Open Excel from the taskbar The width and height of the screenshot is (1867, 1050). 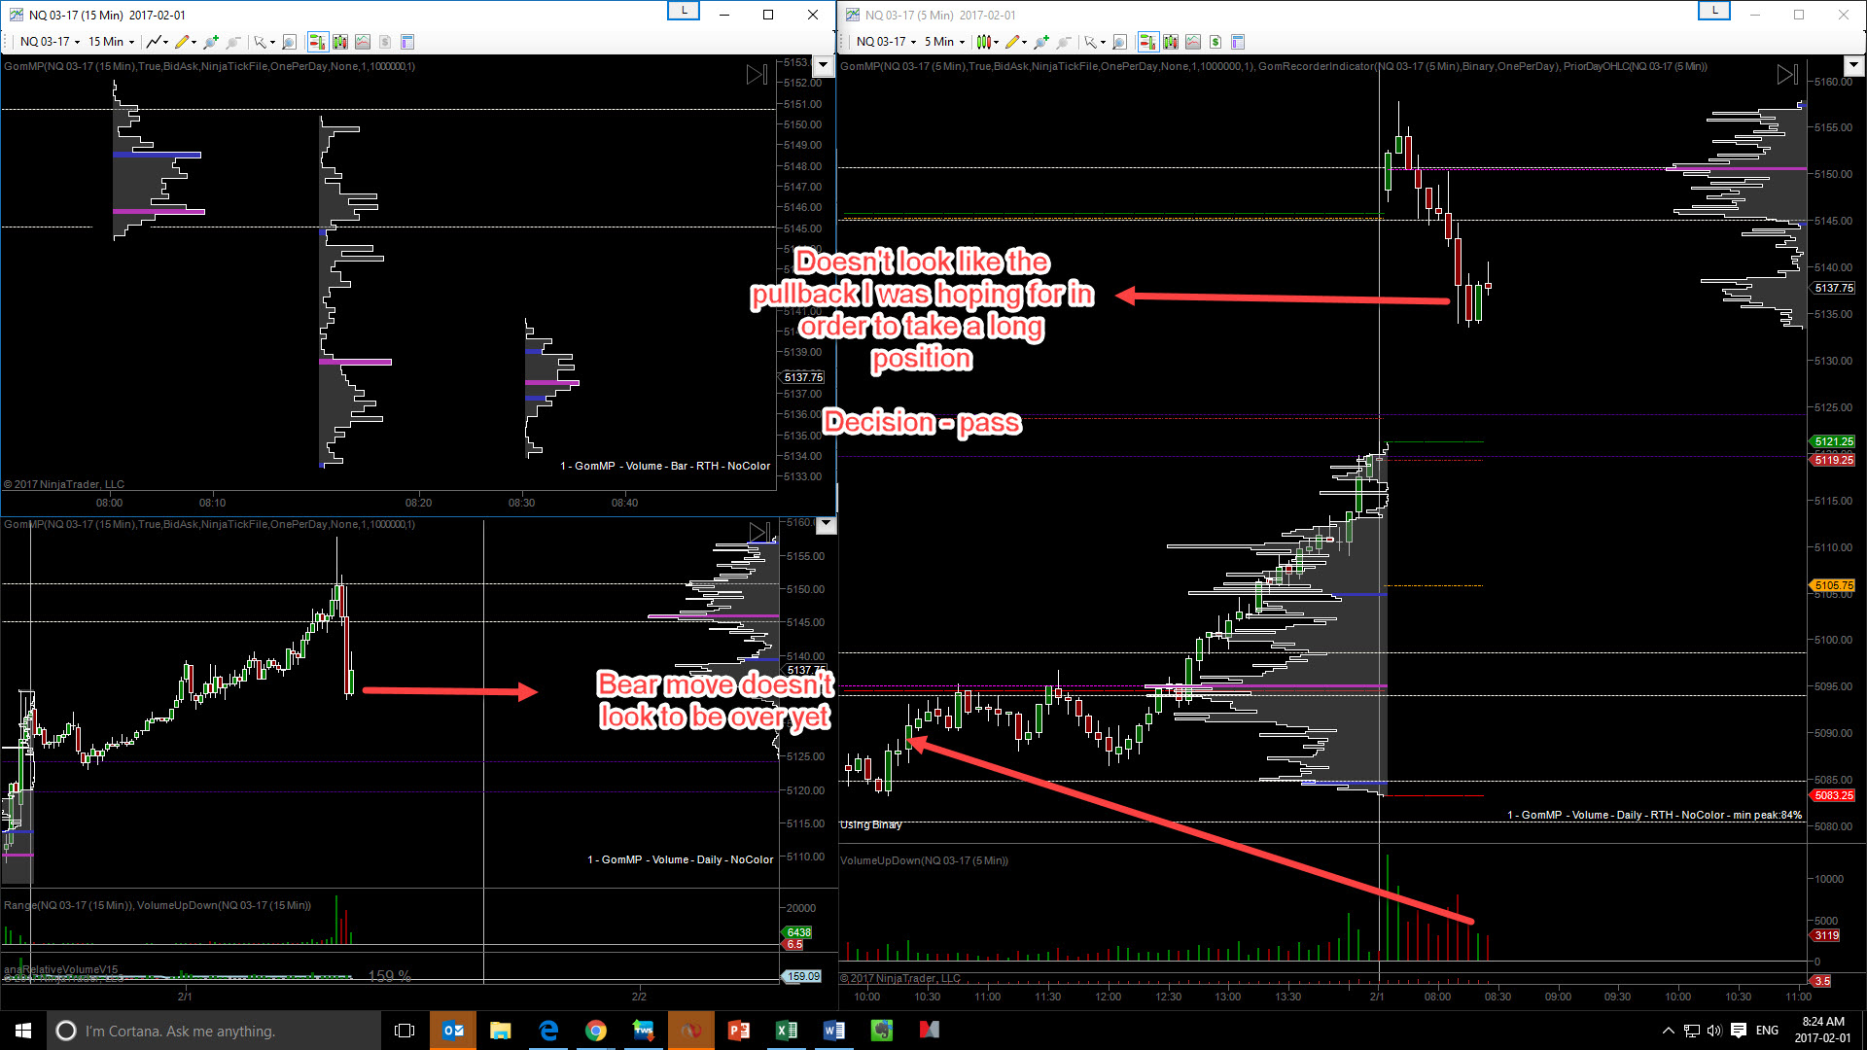click(787, 1031)
